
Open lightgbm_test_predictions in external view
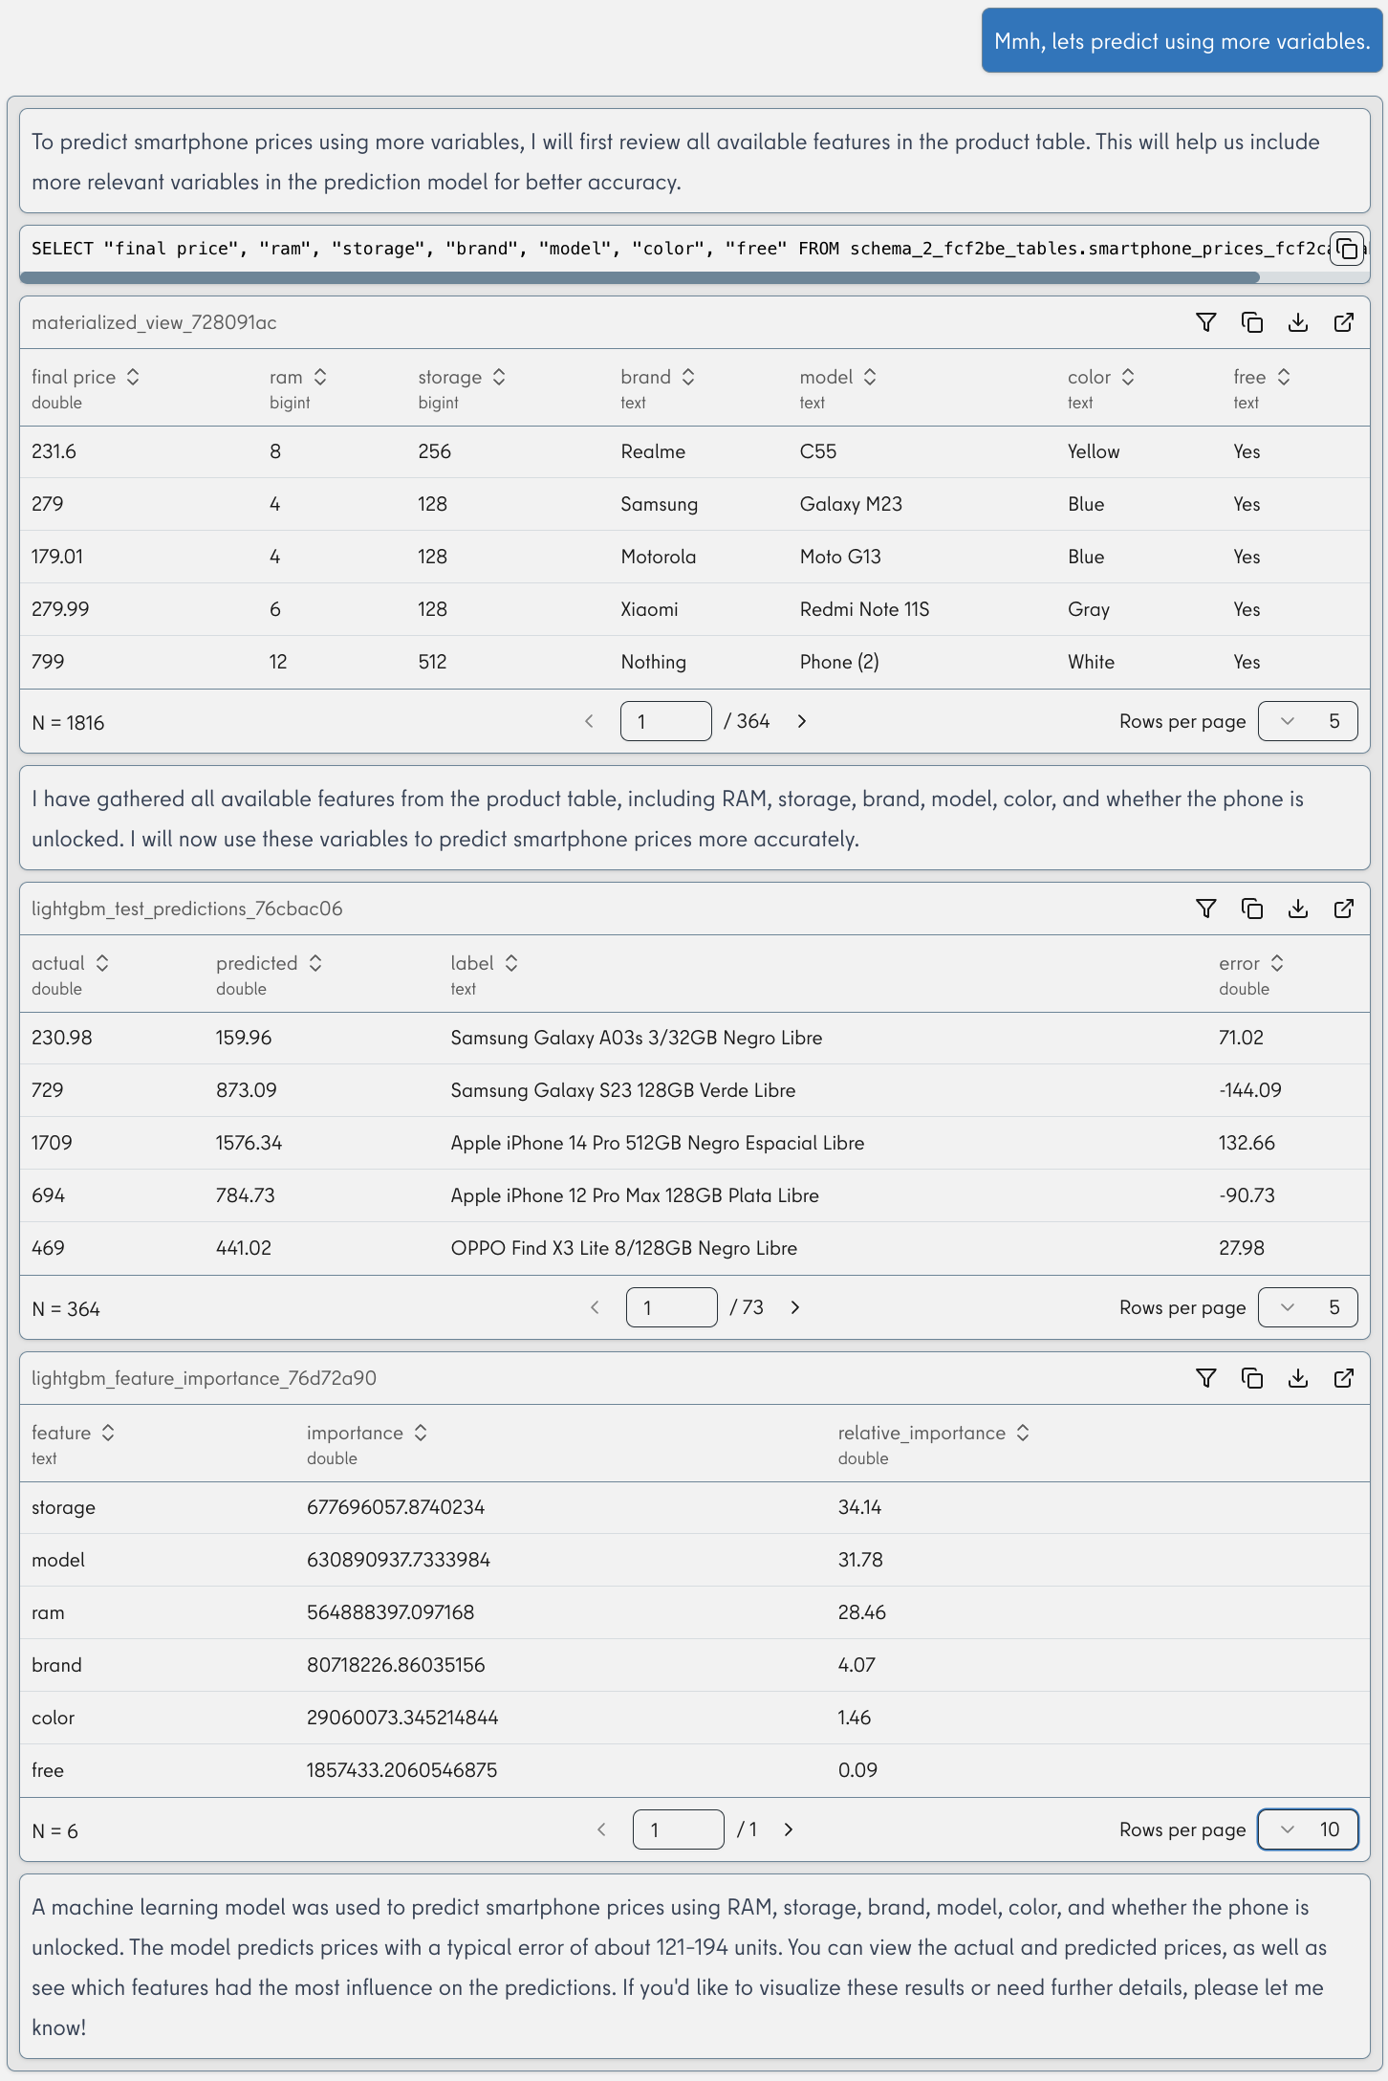(x=1344, y=909)
